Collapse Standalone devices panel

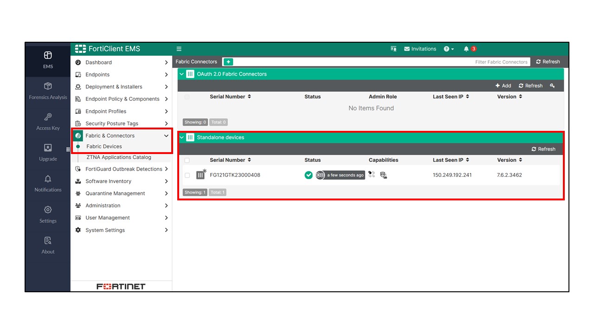tap(182, 137)
